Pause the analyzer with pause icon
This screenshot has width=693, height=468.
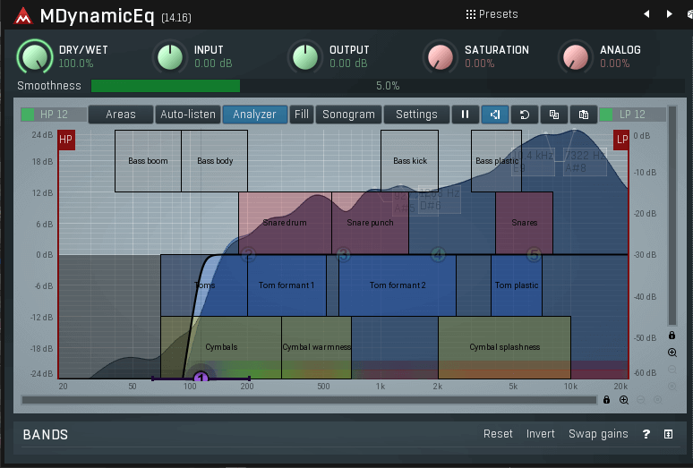coord(465,115)
